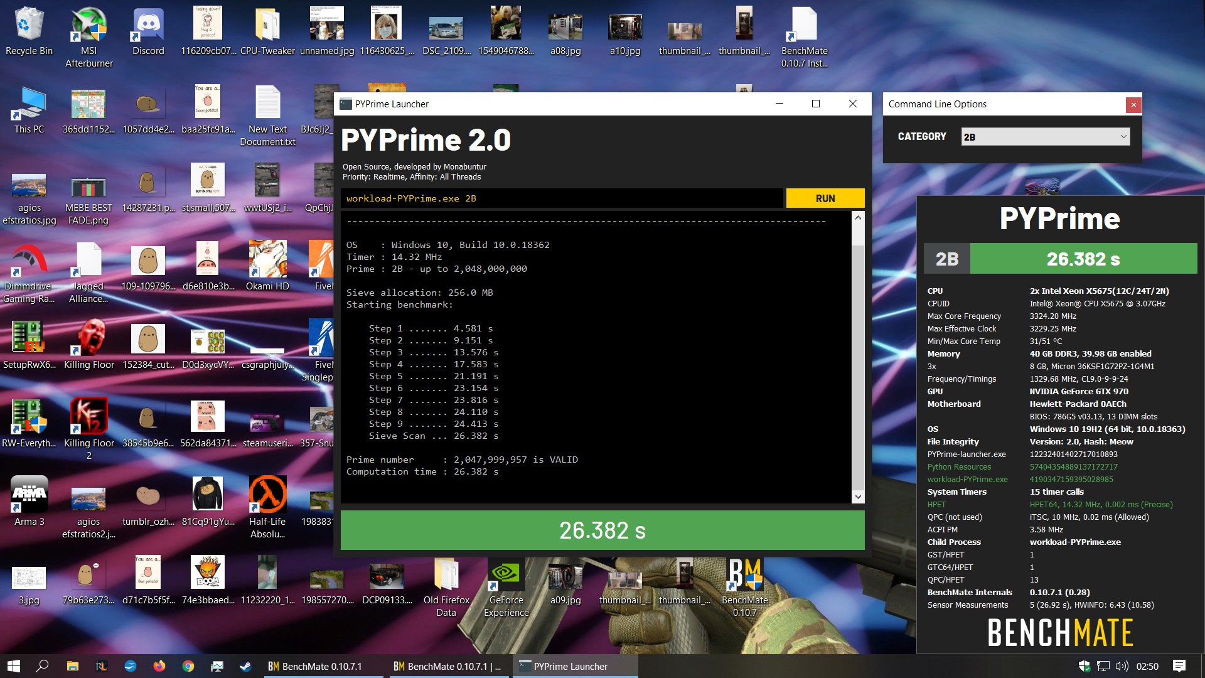
Task: Switch to PYPrime Launcher taskbar button
Action: click(x=575, y=666)
